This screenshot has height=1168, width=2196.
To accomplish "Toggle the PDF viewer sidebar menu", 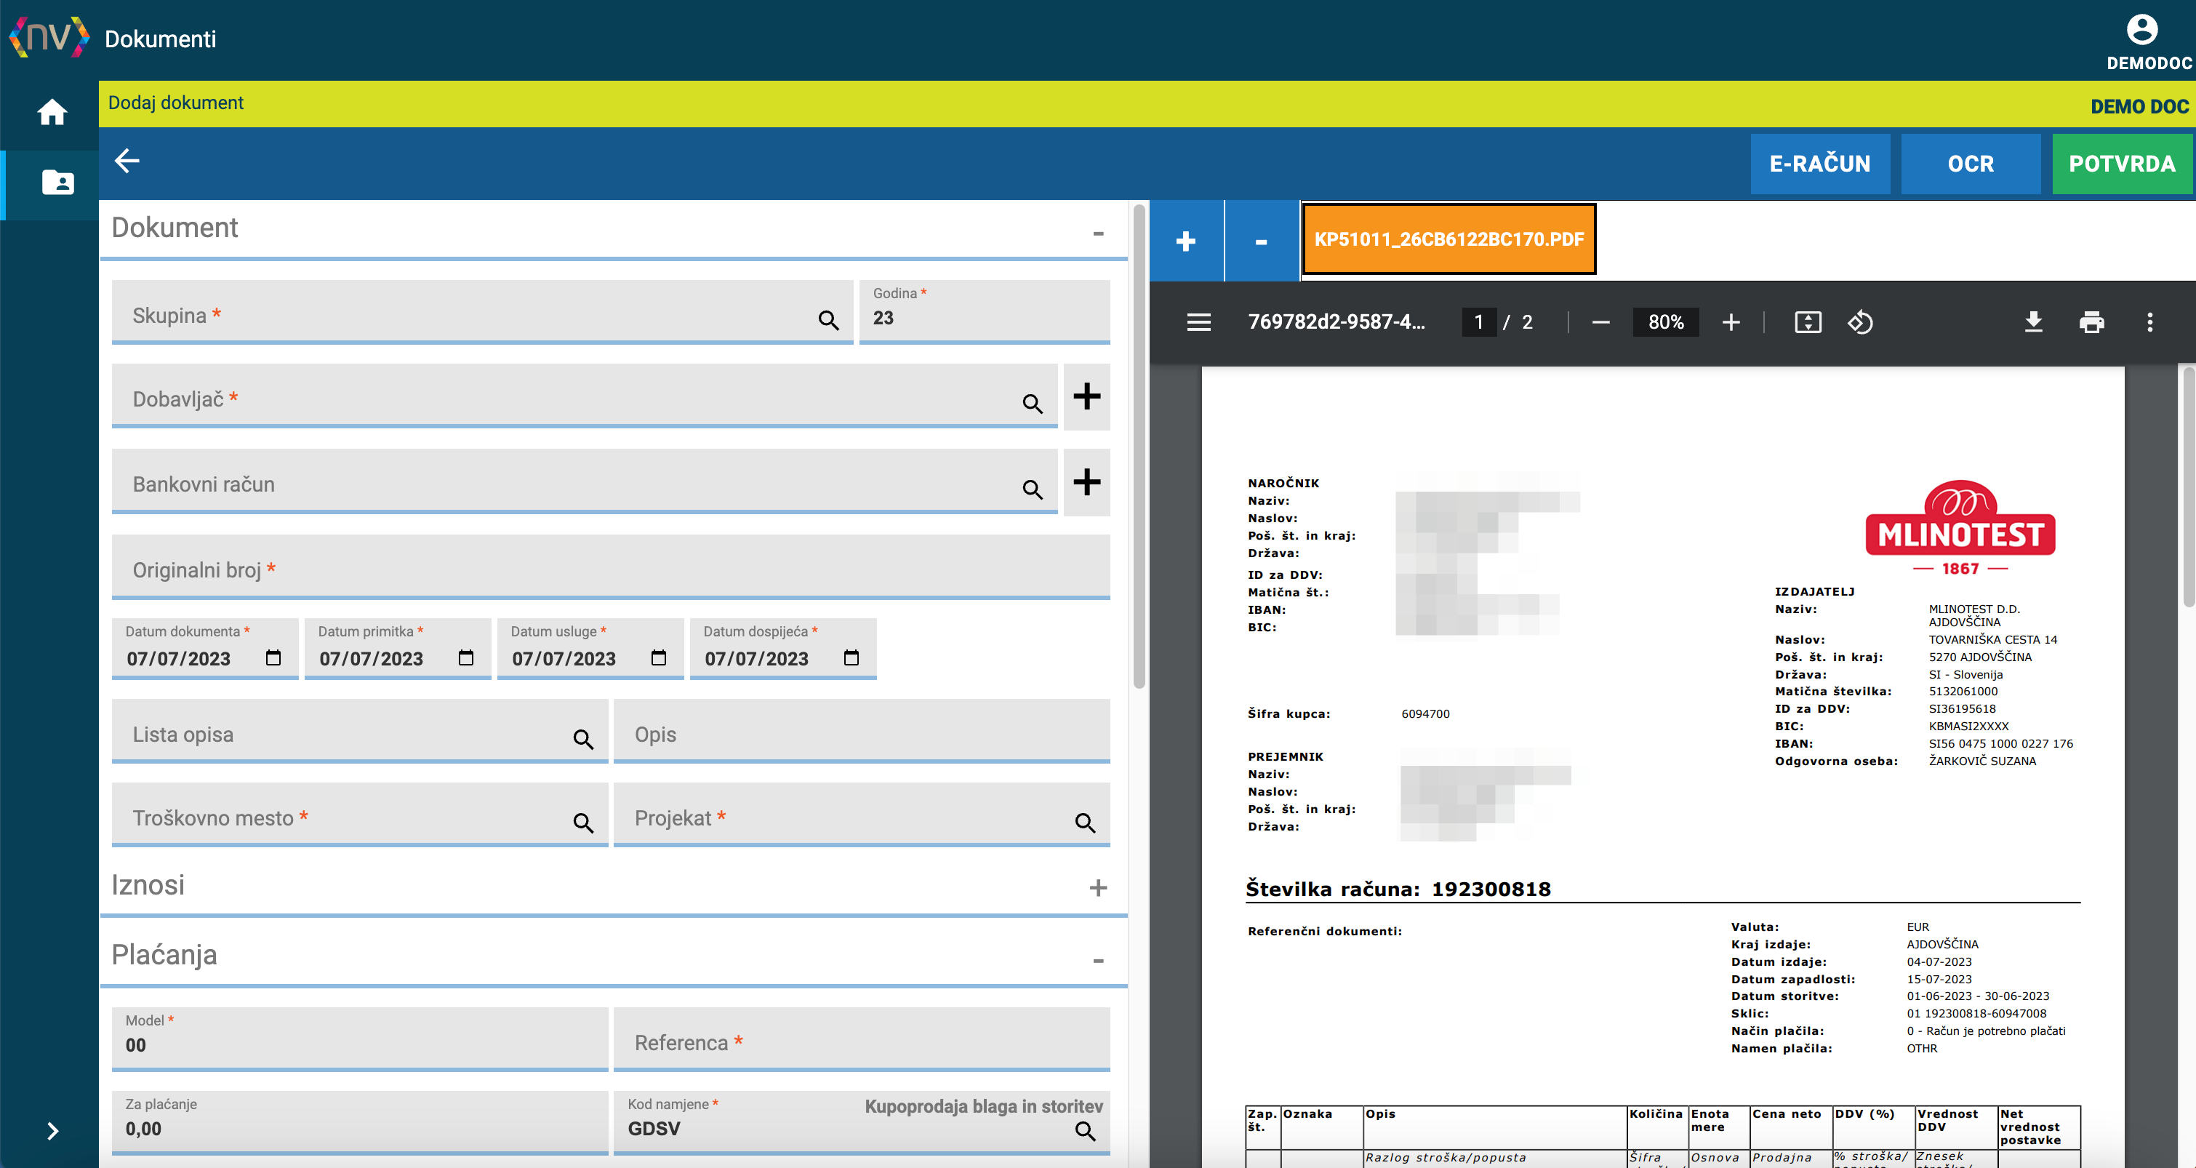I will click(1198, 322).
